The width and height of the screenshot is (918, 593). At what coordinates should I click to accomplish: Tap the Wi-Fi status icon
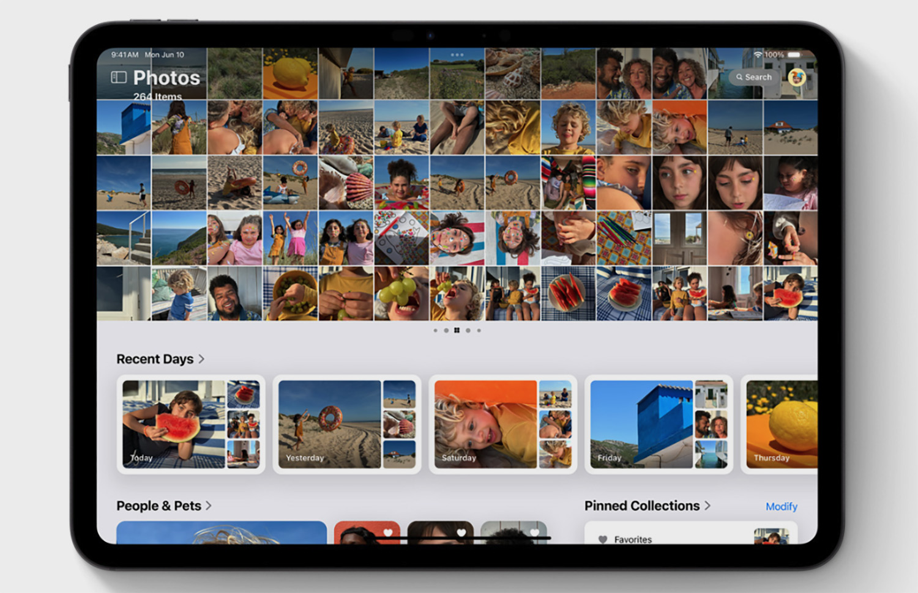coord(758,54)
